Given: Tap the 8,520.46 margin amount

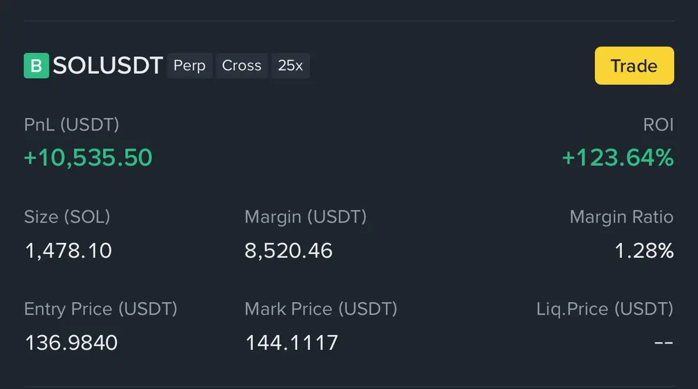Looking at the screenshot, I should click(x=289, y=250).
